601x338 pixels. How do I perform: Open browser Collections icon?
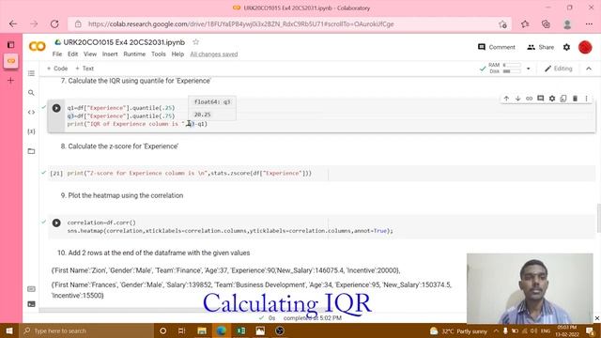(x=546, y=24)
